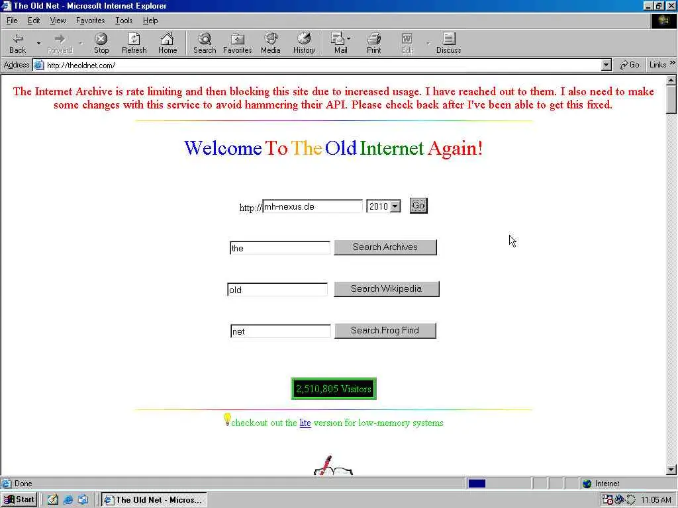678x508 pixels.
Task: Click the page Go button
Action: click(x=418, y=206)
